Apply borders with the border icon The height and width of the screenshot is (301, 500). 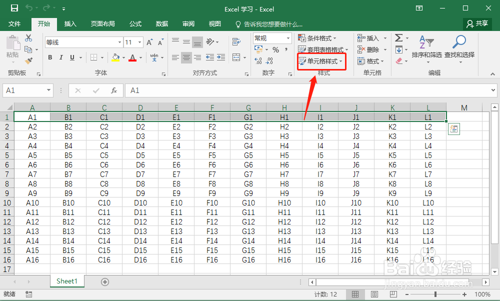(x=94, y=57)
